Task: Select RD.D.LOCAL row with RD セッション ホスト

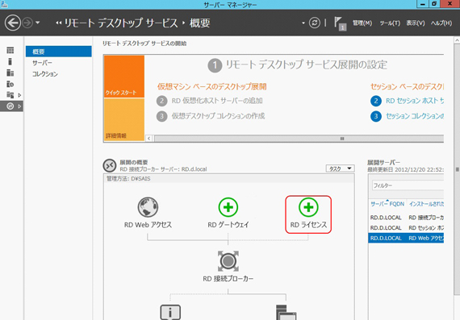Action: [406, 227]
